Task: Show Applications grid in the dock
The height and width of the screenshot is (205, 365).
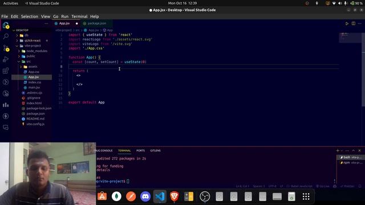Action: (x=306, y=196)
